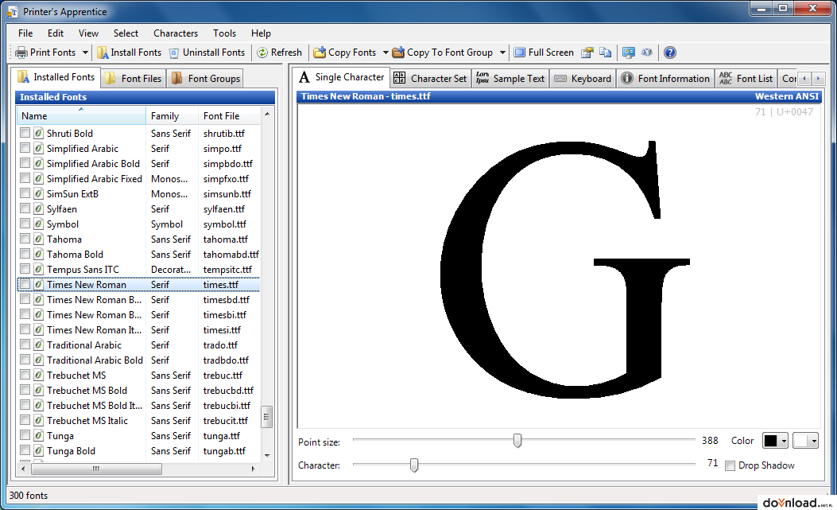Image resolution: width=837 pixels, height=510 pixels.
Task: Open the Characters menu
Action: pyautogui.click(x=176, y=33)
